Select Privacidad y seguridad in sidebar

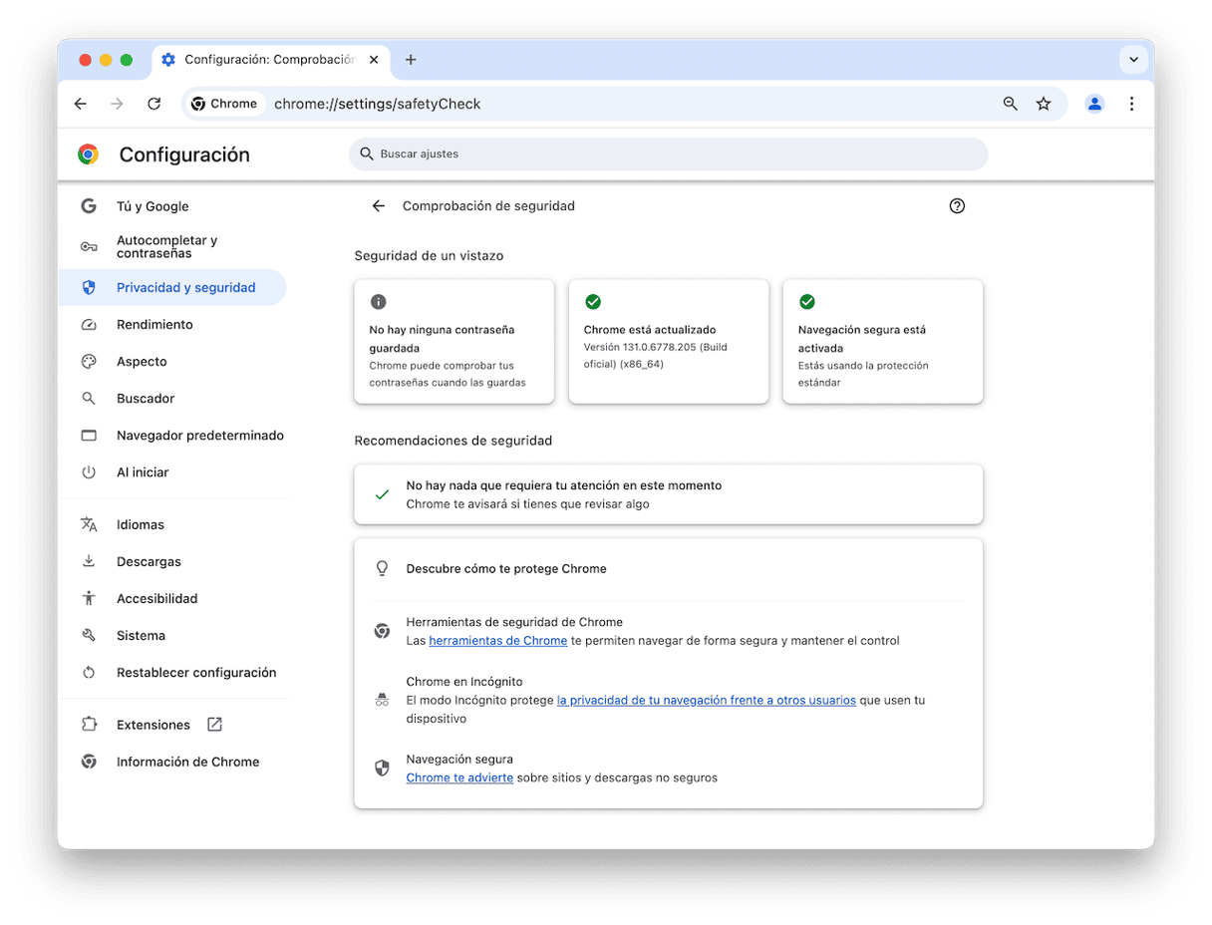pyautogui.click(x=172, y=288)
